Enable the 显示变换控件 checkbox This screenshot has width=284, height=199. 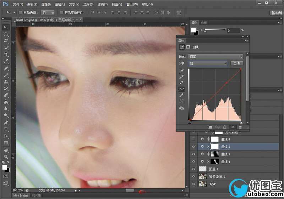pyautogui.click(x=61, y=13)
